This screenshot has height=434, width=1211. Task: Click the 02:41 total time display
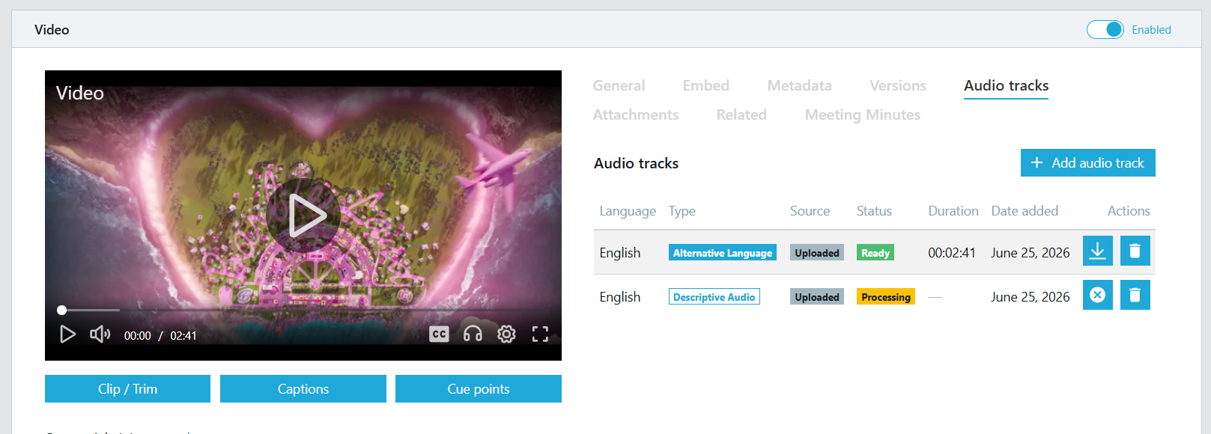pos(183,336)
